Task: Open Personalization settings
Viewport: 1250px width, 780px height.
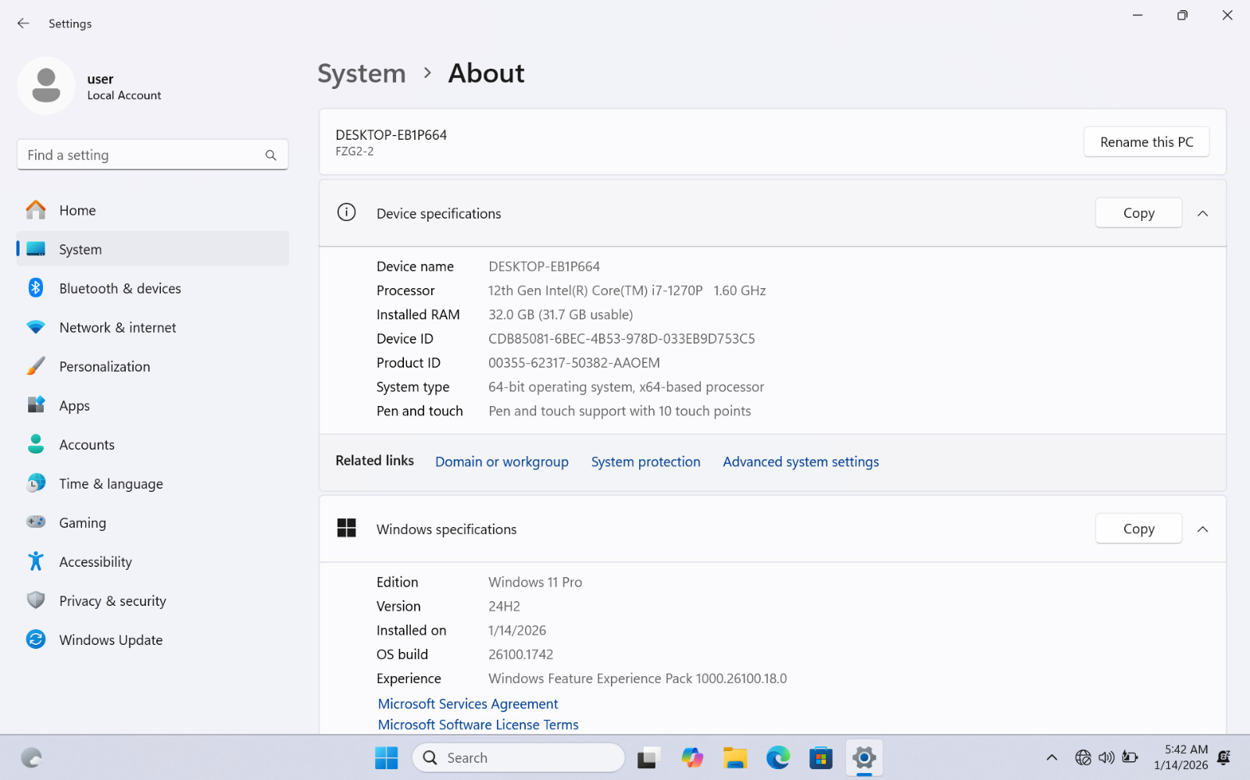Action: pos(152,366)
